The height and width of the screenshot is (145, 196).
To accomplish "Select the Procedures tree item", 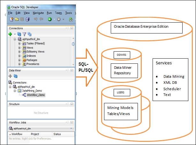I will point(33,64).
